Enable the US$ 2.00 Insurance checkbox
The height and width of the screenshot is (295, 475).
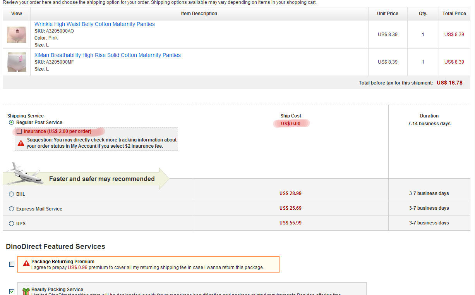(x=19, y=131)
